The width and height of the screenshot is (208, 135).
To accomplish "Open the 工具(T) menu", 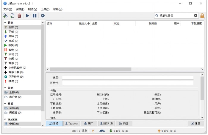I will (x=45, y=9).
